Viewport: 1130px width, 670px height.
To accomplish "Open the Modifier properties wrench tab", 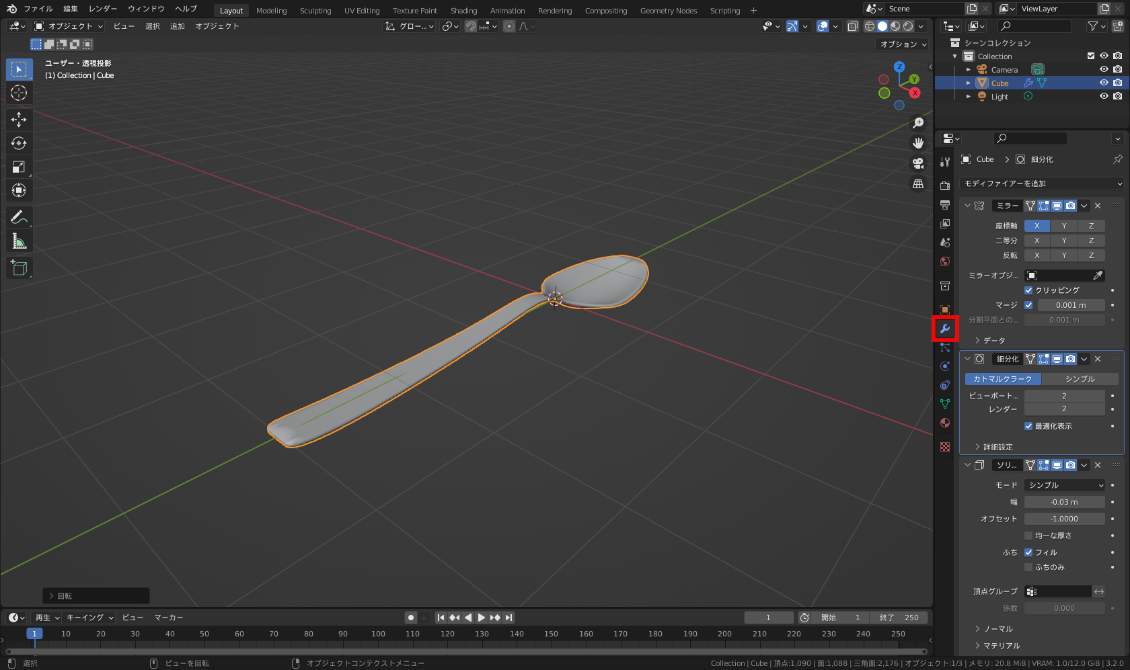I will pos(945,329).
